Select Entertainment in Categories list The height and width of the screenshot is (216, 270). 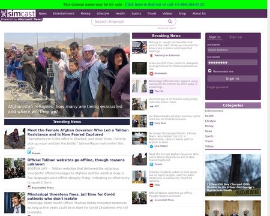click(x=214, y=111)
